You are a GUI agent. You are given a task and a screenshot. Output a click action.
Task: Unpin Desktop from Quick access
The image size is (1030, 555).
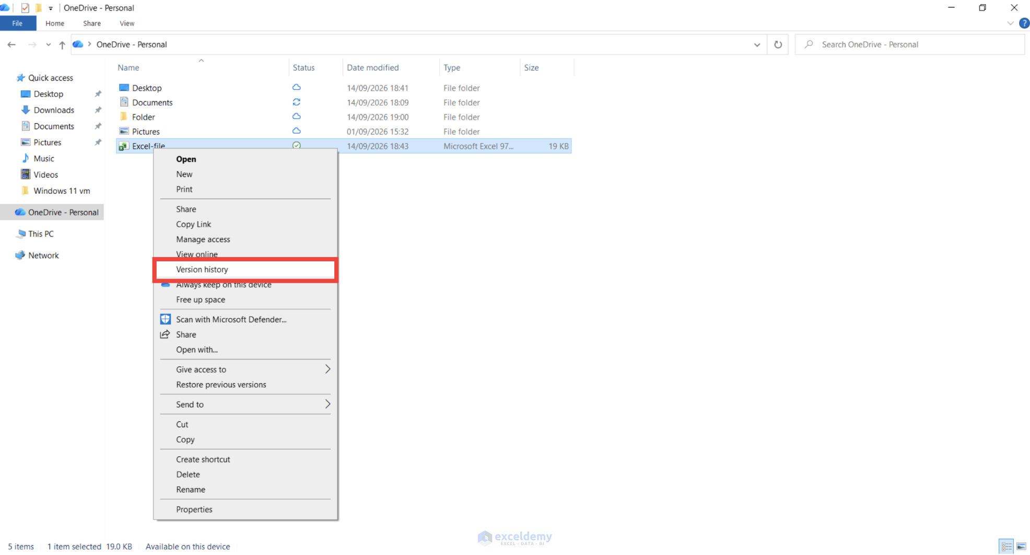[x=98, y=94]
